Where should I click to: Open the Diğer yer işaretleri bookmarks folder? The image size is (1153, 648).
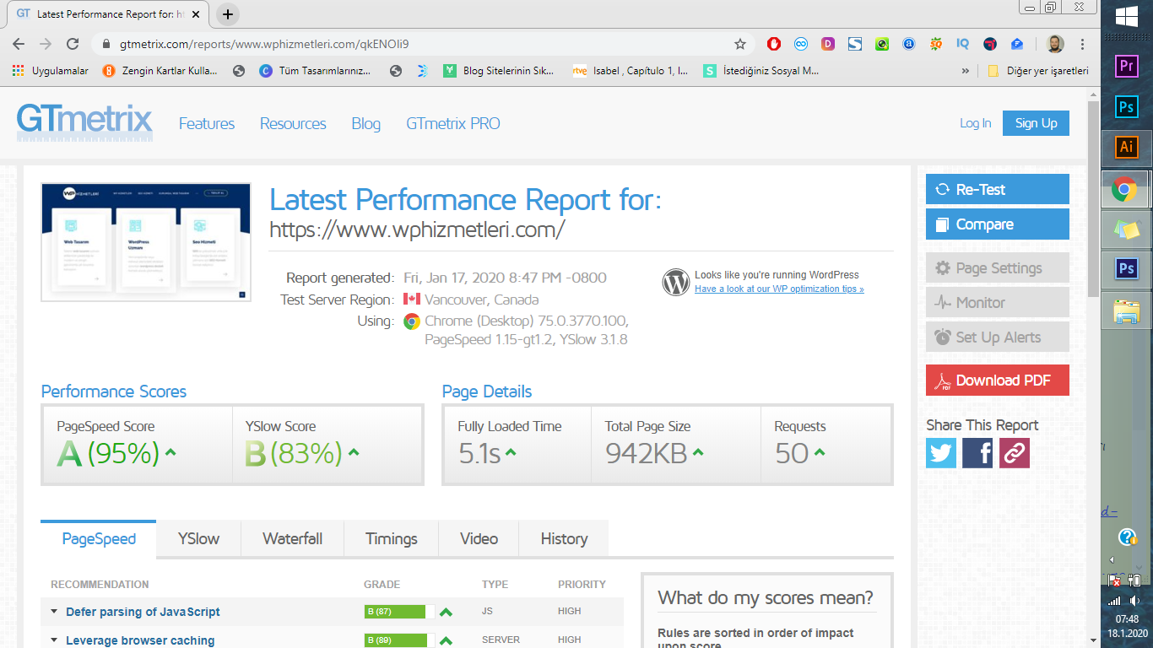pos(1039,71)
